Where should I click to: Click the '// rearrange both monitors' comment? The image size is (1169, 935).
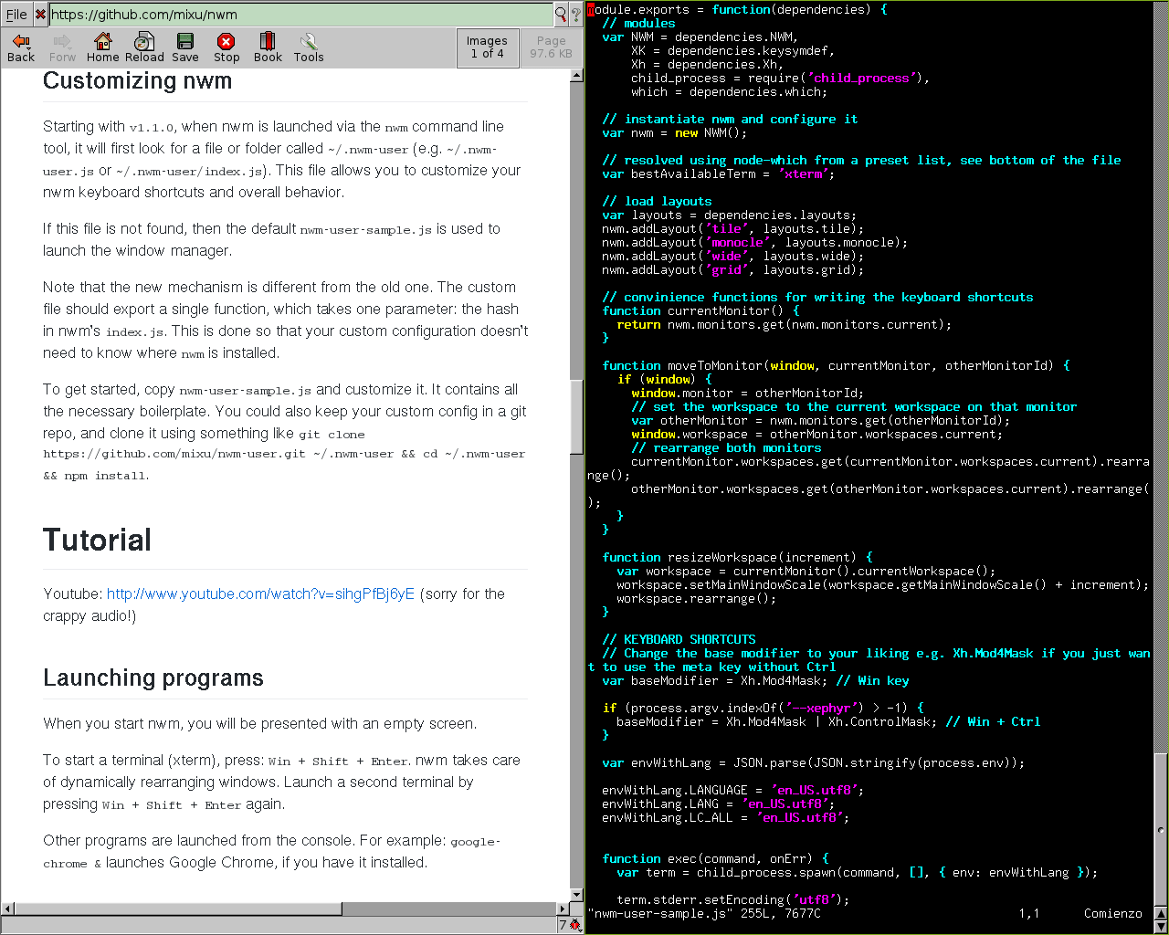coord(726,448)
